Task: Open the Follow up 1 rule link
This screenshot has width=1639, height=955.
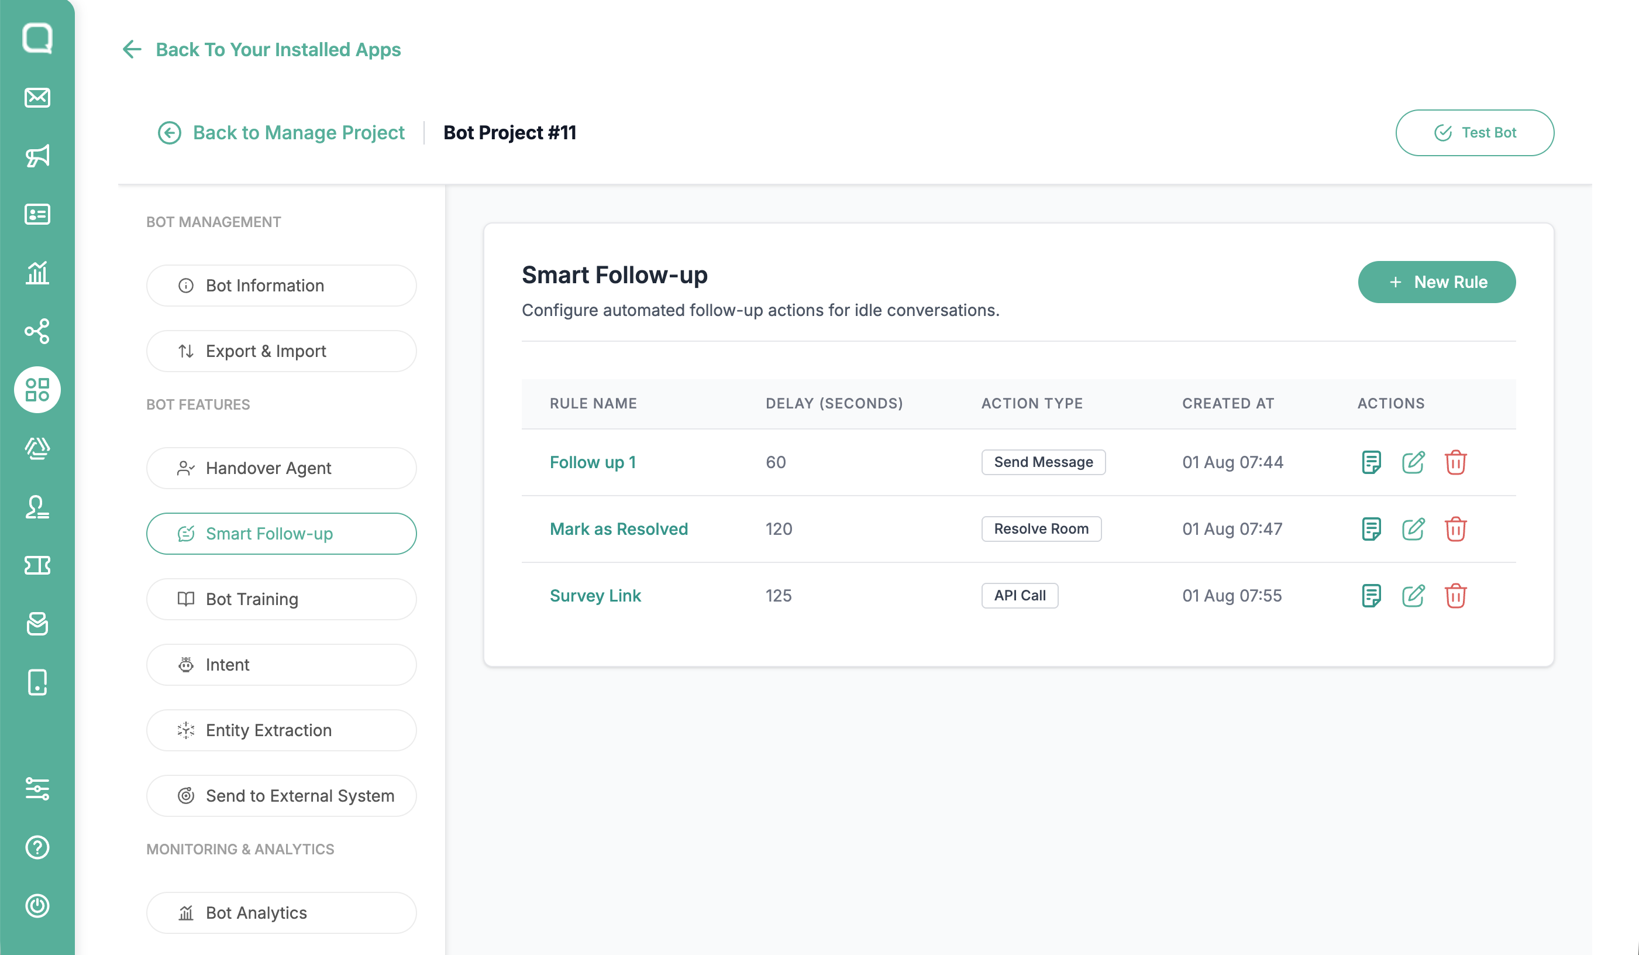Action: (x=593, y=462)
